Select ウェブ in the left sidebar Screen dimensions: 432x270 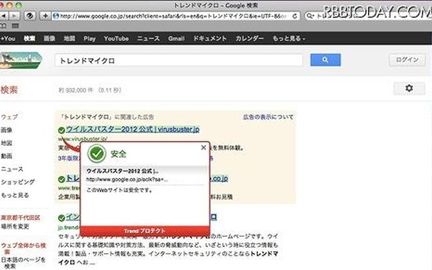pos(9,117)
